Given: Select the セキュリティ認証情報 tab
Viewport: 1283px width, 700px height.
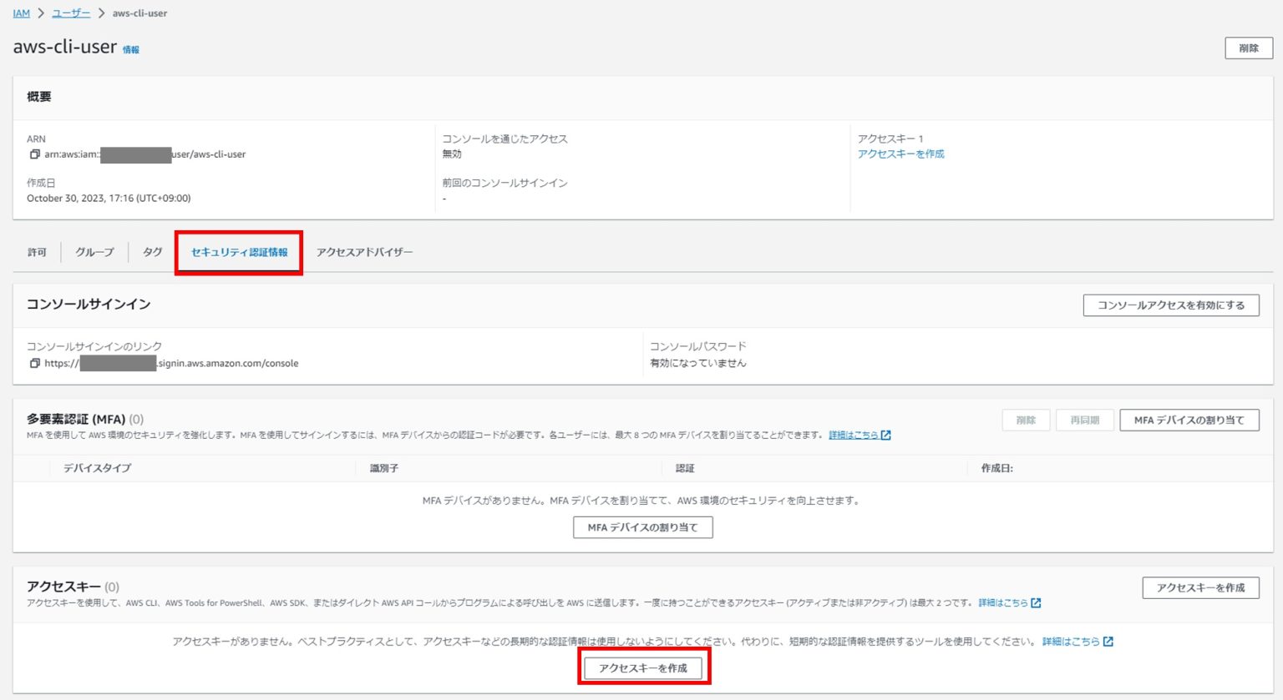Looking at the screenshot, I should (239, 252).
